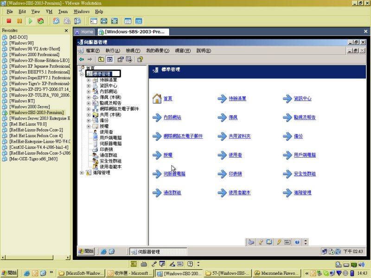Open the Help icon in the 伺服器管理 toolbar
The width and height of the screenshot is (371, 278).
(x=140, y=59)
